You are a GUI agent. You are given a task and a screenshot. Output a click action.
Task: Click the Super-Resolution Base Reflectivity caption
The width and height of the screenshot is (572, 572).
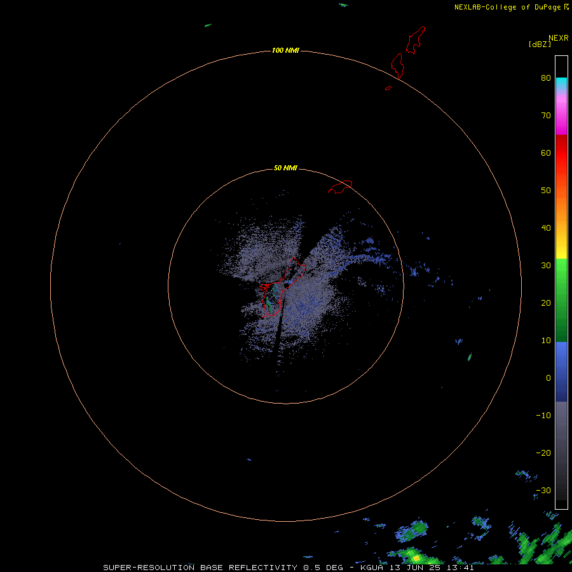coord(289,568)
